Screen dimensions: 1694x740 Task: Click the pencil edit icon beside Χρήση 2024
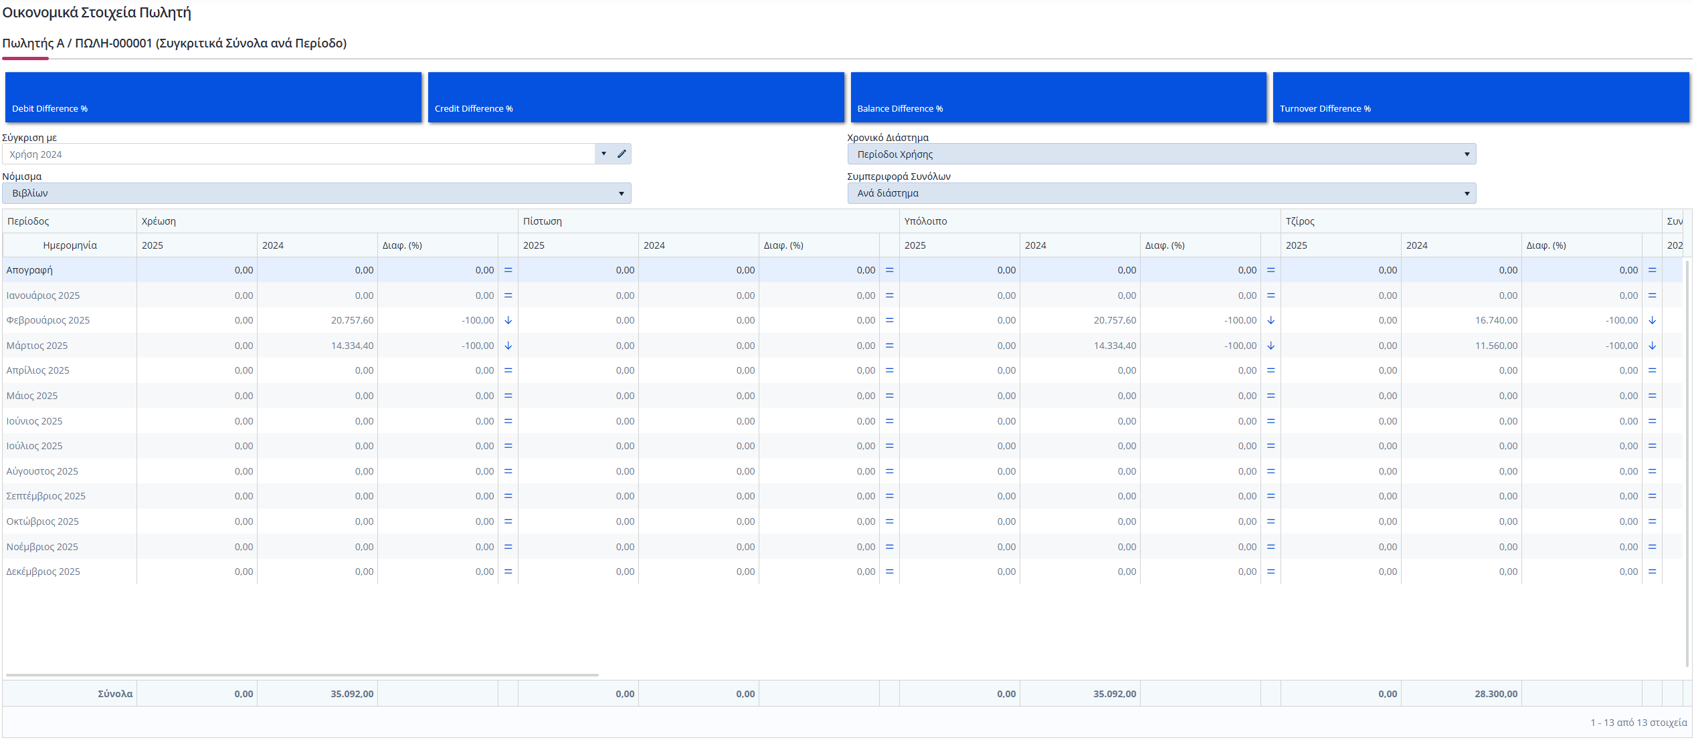point(622,154)
